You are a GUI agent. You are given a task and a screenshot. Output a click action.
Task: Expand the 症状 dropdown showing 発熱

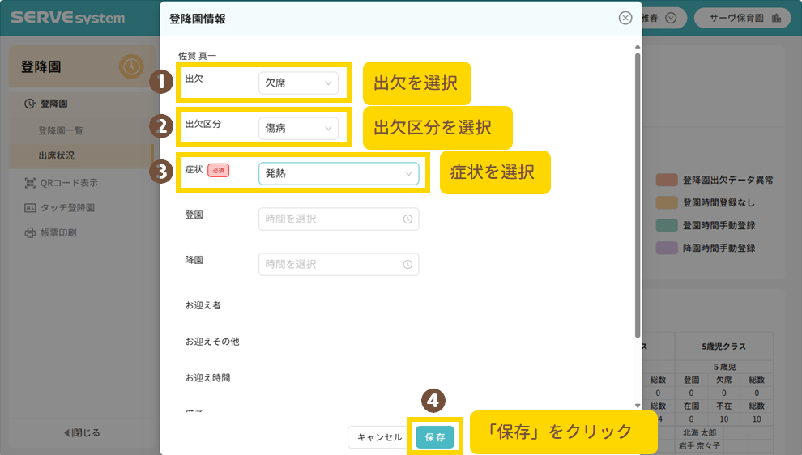point(339,173)
